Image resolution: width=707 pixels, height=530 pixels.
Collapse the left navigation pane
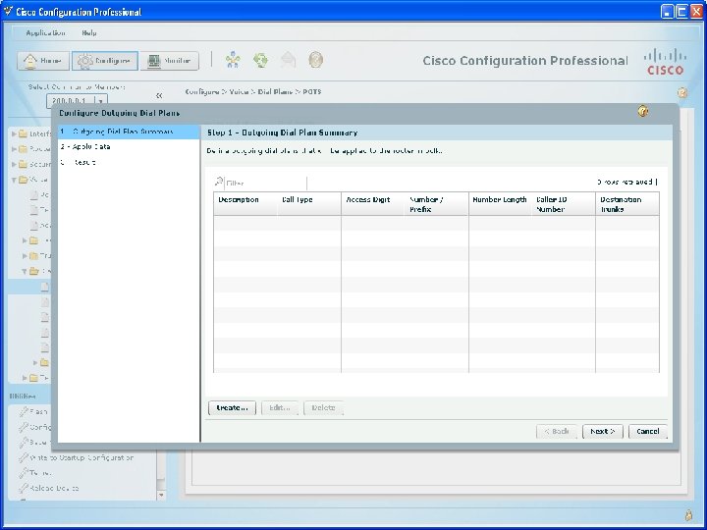(159, 95)
